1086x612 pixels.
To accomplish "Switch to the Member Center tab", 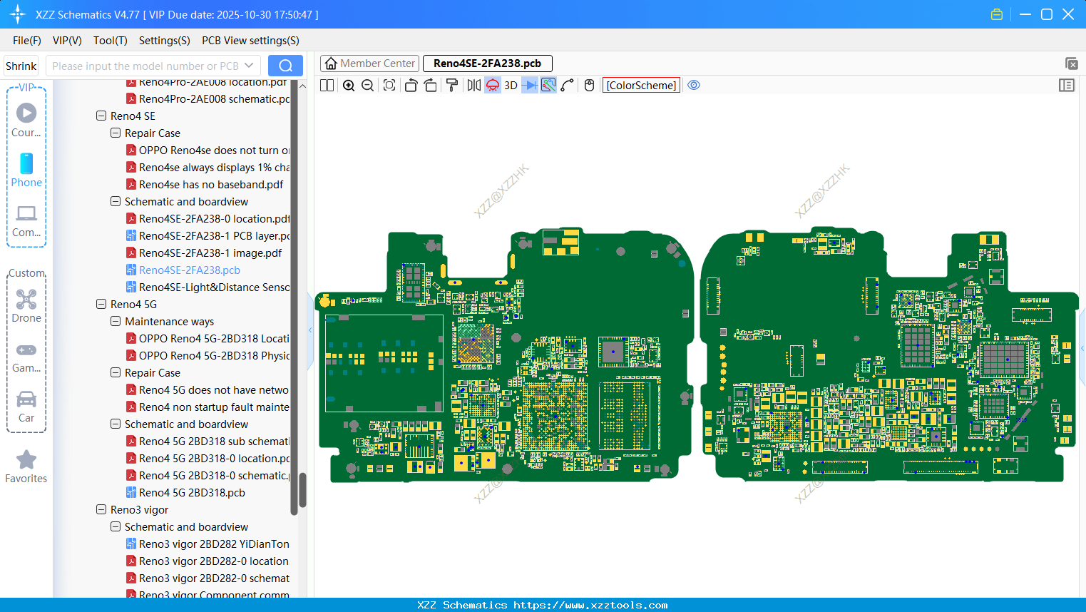I will pos(369,63).
